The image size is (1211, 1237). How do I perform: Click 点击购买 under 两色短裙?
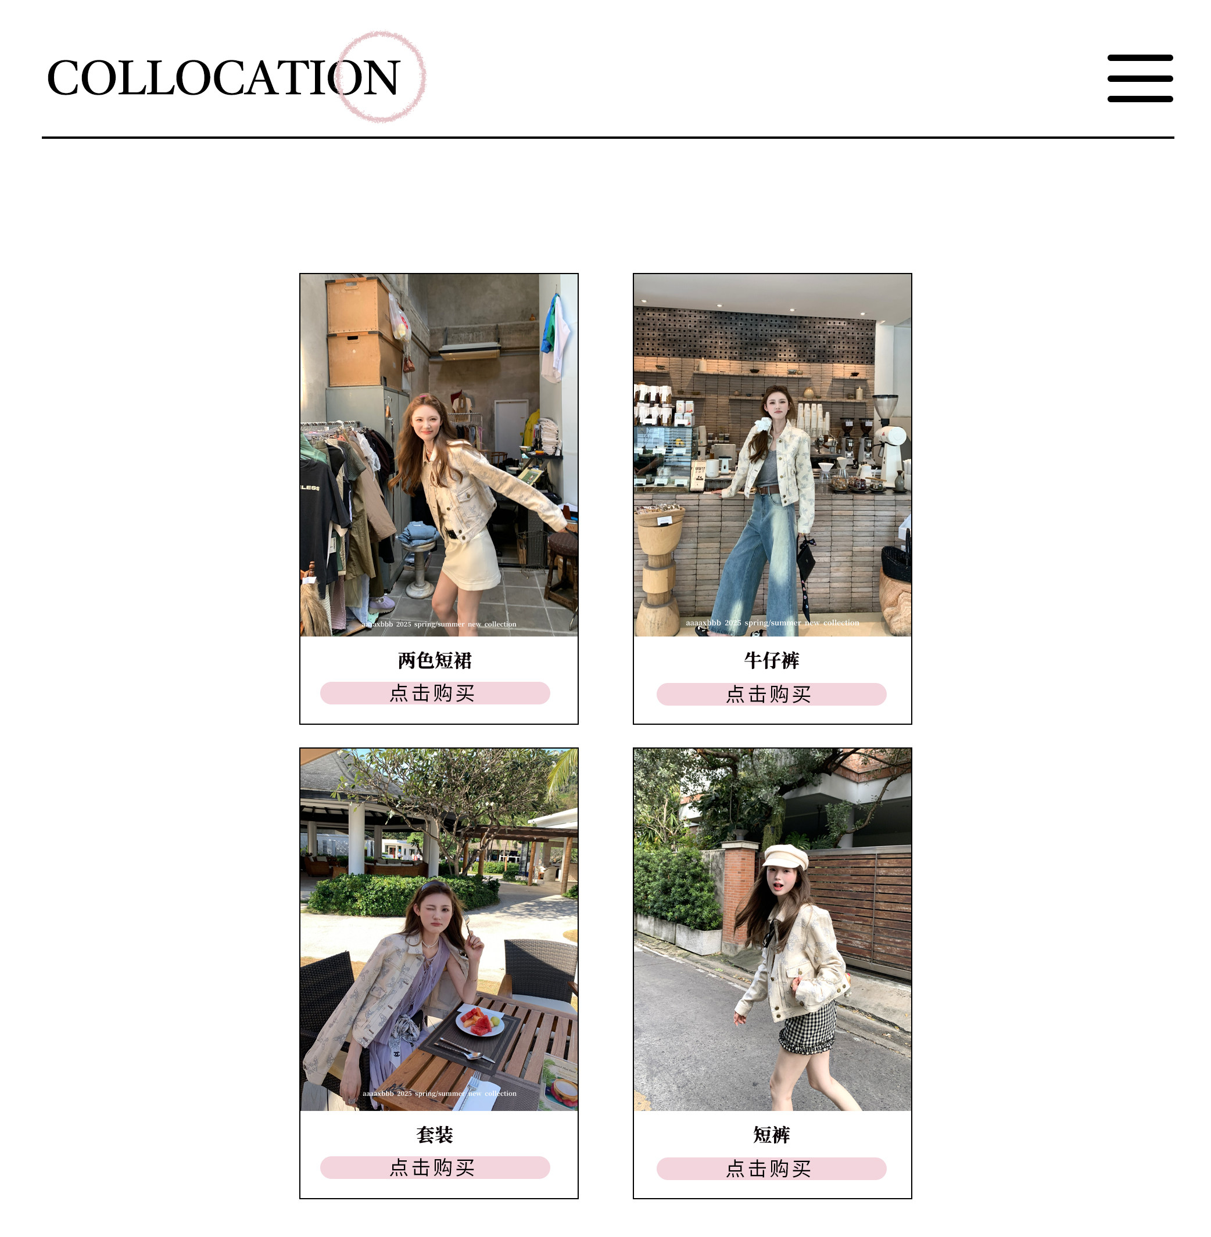(x=435, y=693)
